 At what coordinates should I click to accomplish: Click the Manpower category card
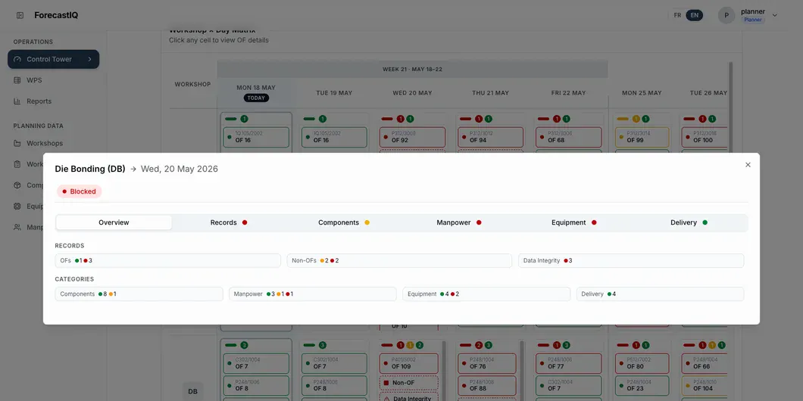pos(312,294)
